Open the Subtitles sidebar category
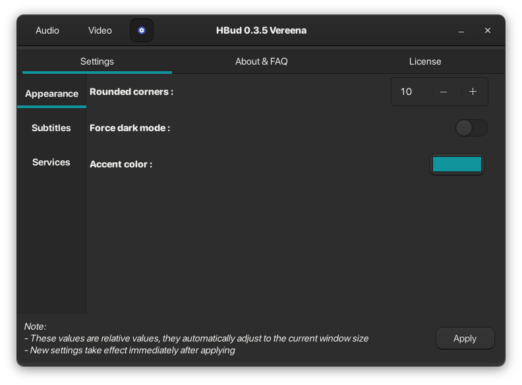522x385 pixels. pyautogui.click(x=51, y=128)
